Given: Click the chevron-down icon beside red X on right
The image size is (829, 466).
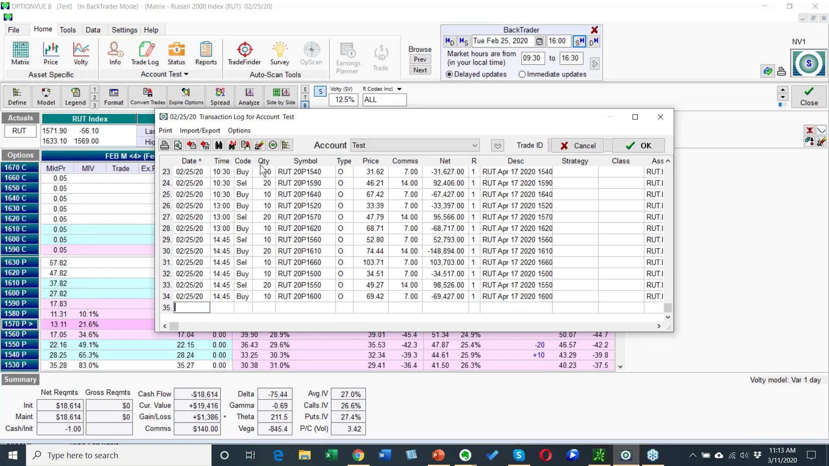Looking at the screenshot, I should (x=821, y=130).
